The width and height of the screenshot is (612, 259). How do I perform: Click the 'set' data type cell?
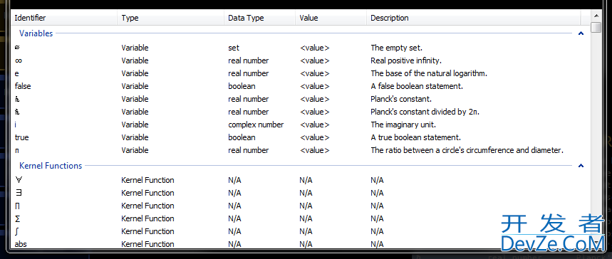click(x=234, y=48)
